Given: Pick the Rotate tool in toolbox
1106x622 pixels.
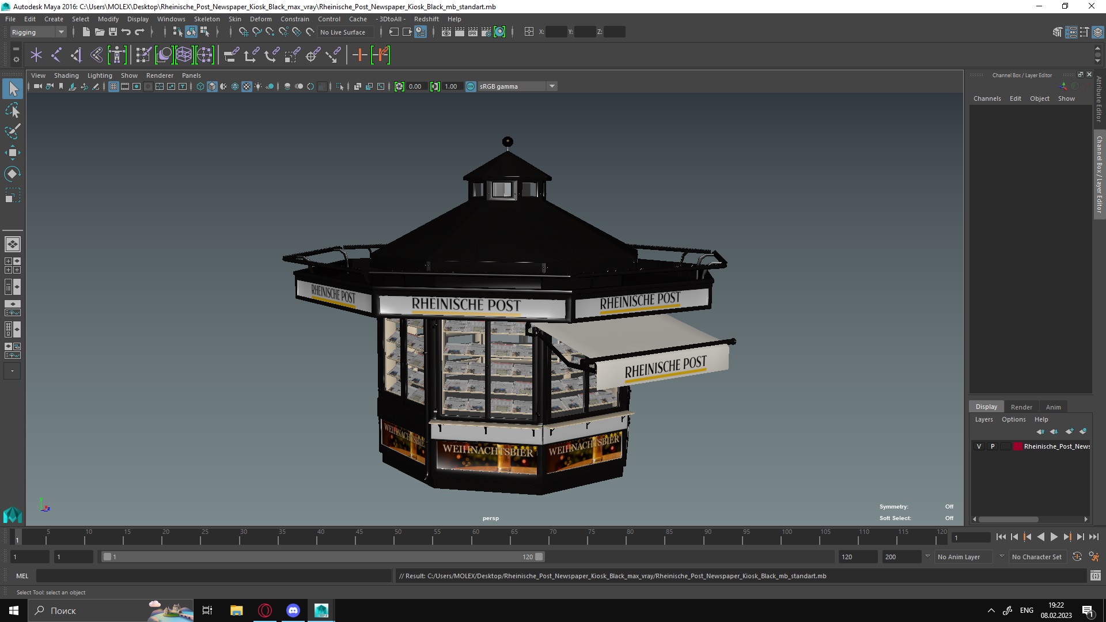Looking at the screenshot, I should tap(13, 174).
